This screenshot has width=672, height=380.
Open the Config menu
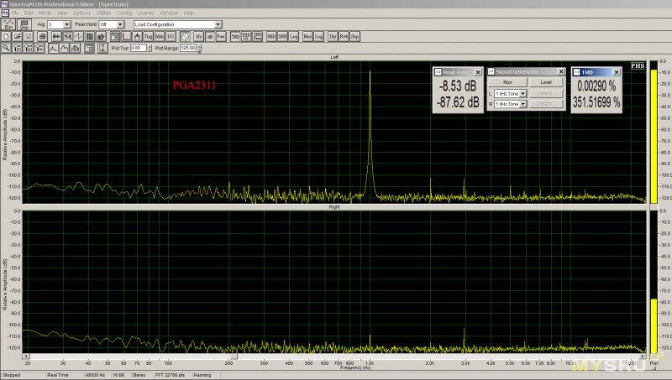pos(124,13)
